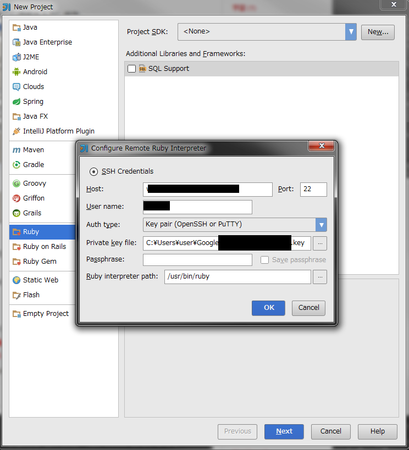
Task: Click the SQL Support database icon
Action: 142,69
